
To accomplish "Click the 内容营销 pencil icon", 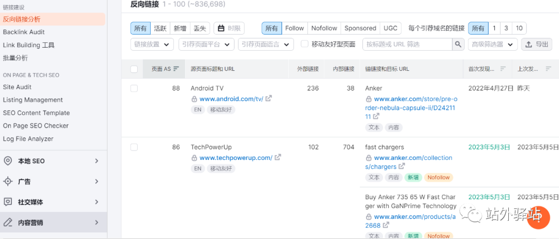I will (7, 222).
